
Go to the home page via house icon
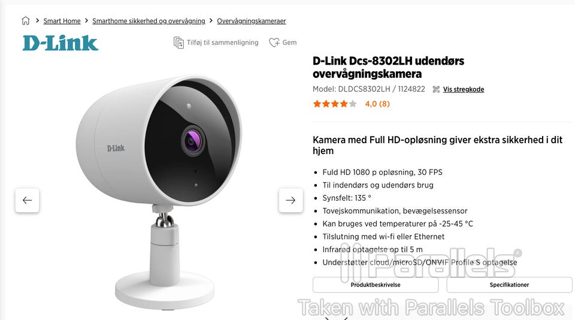point(25,20)
